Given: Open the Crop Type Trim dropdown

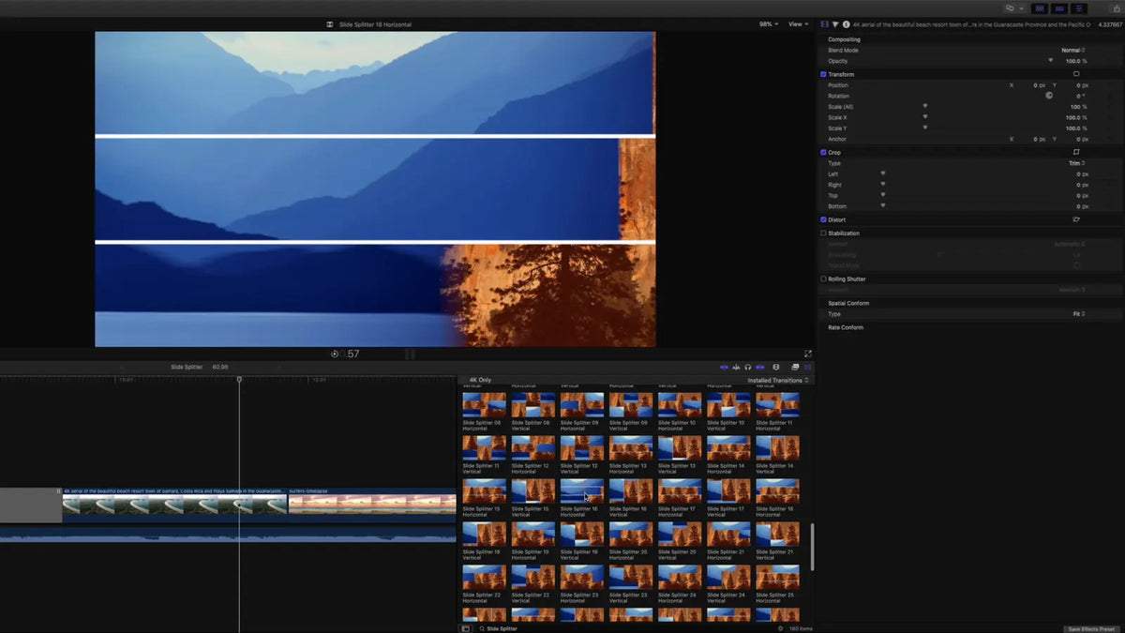Looking at the screenshot, I should click(x=1077, y=163).
